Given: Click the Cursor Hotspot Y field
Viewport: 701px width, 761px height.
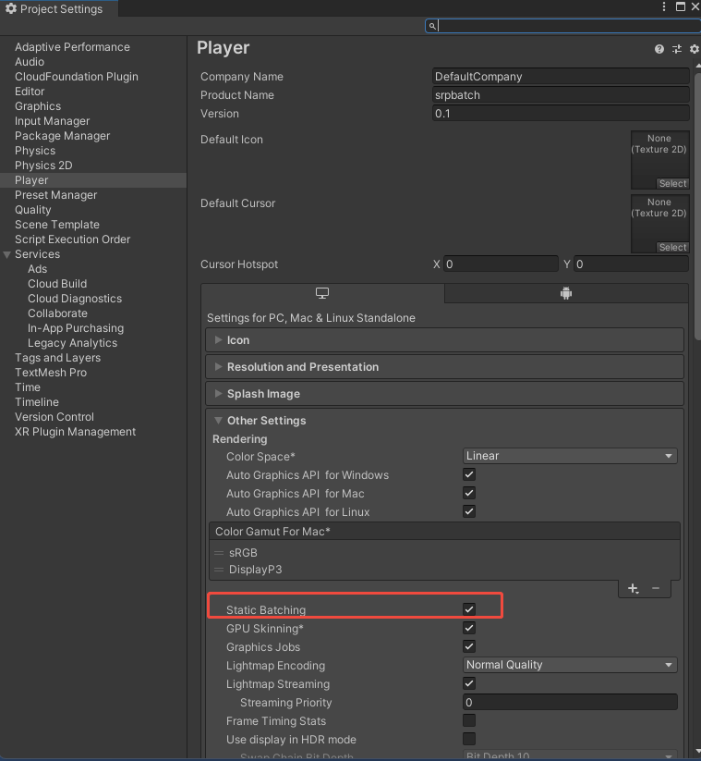Looking at the screenshot, I should click(631, 264).
